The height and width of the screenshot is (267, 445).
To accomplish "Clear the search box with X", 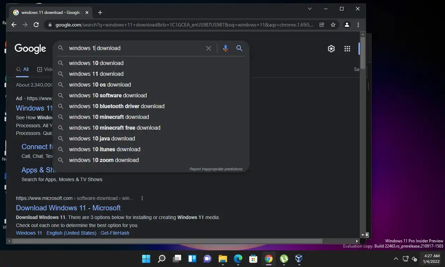I will pos(209,48).
